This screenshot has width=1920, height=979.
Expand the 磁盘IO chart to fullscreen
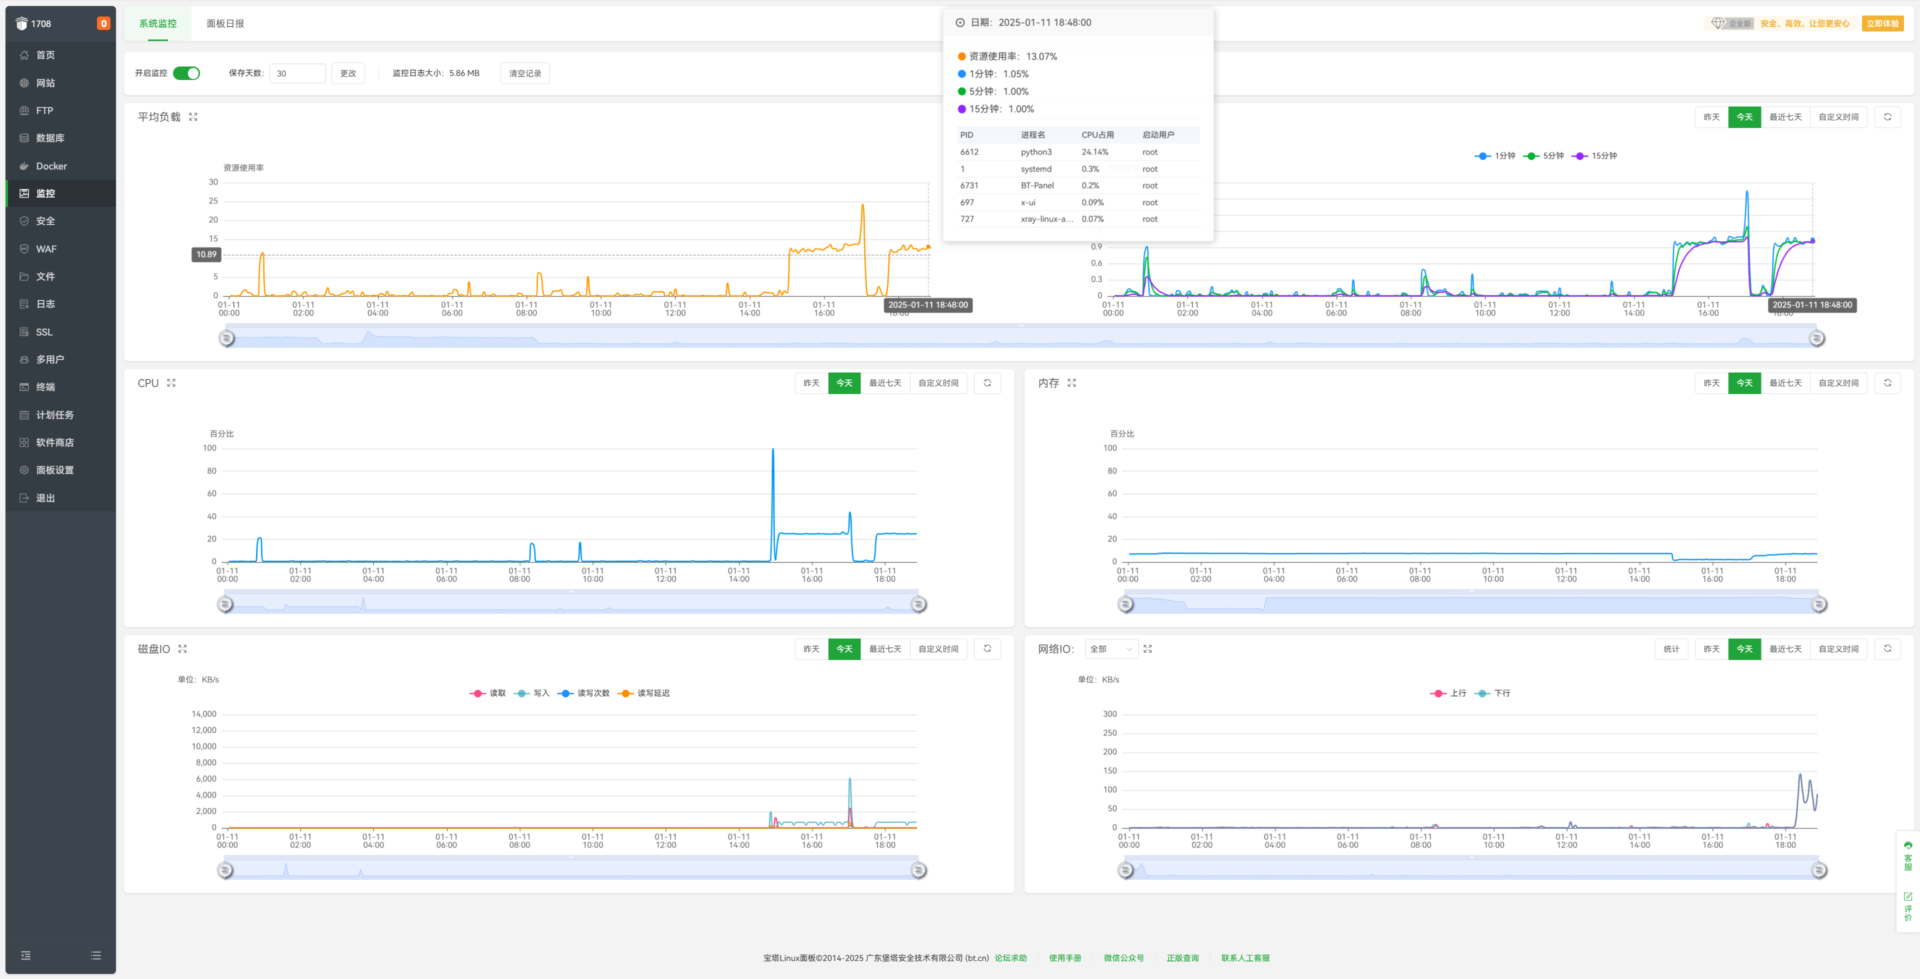[x=182, y=648]
